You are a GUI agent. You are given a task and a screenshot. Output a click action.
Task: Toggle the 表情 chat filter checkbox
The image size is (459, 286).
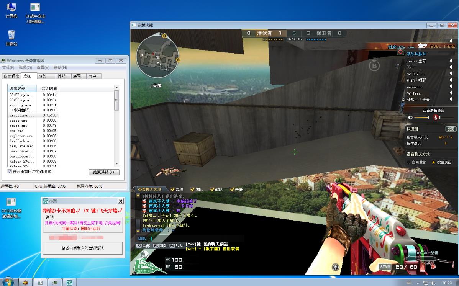[232, 189]
